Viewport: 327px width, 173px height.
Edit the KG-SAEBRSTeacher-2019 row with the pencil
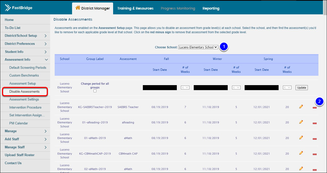(x=301, y=107)
